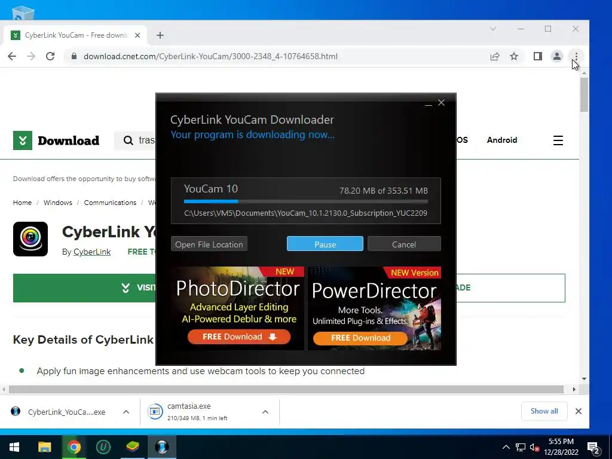Viewport: 612px width, 459px height.
Task: Click the download file path text
Action: tap(305, 213)
